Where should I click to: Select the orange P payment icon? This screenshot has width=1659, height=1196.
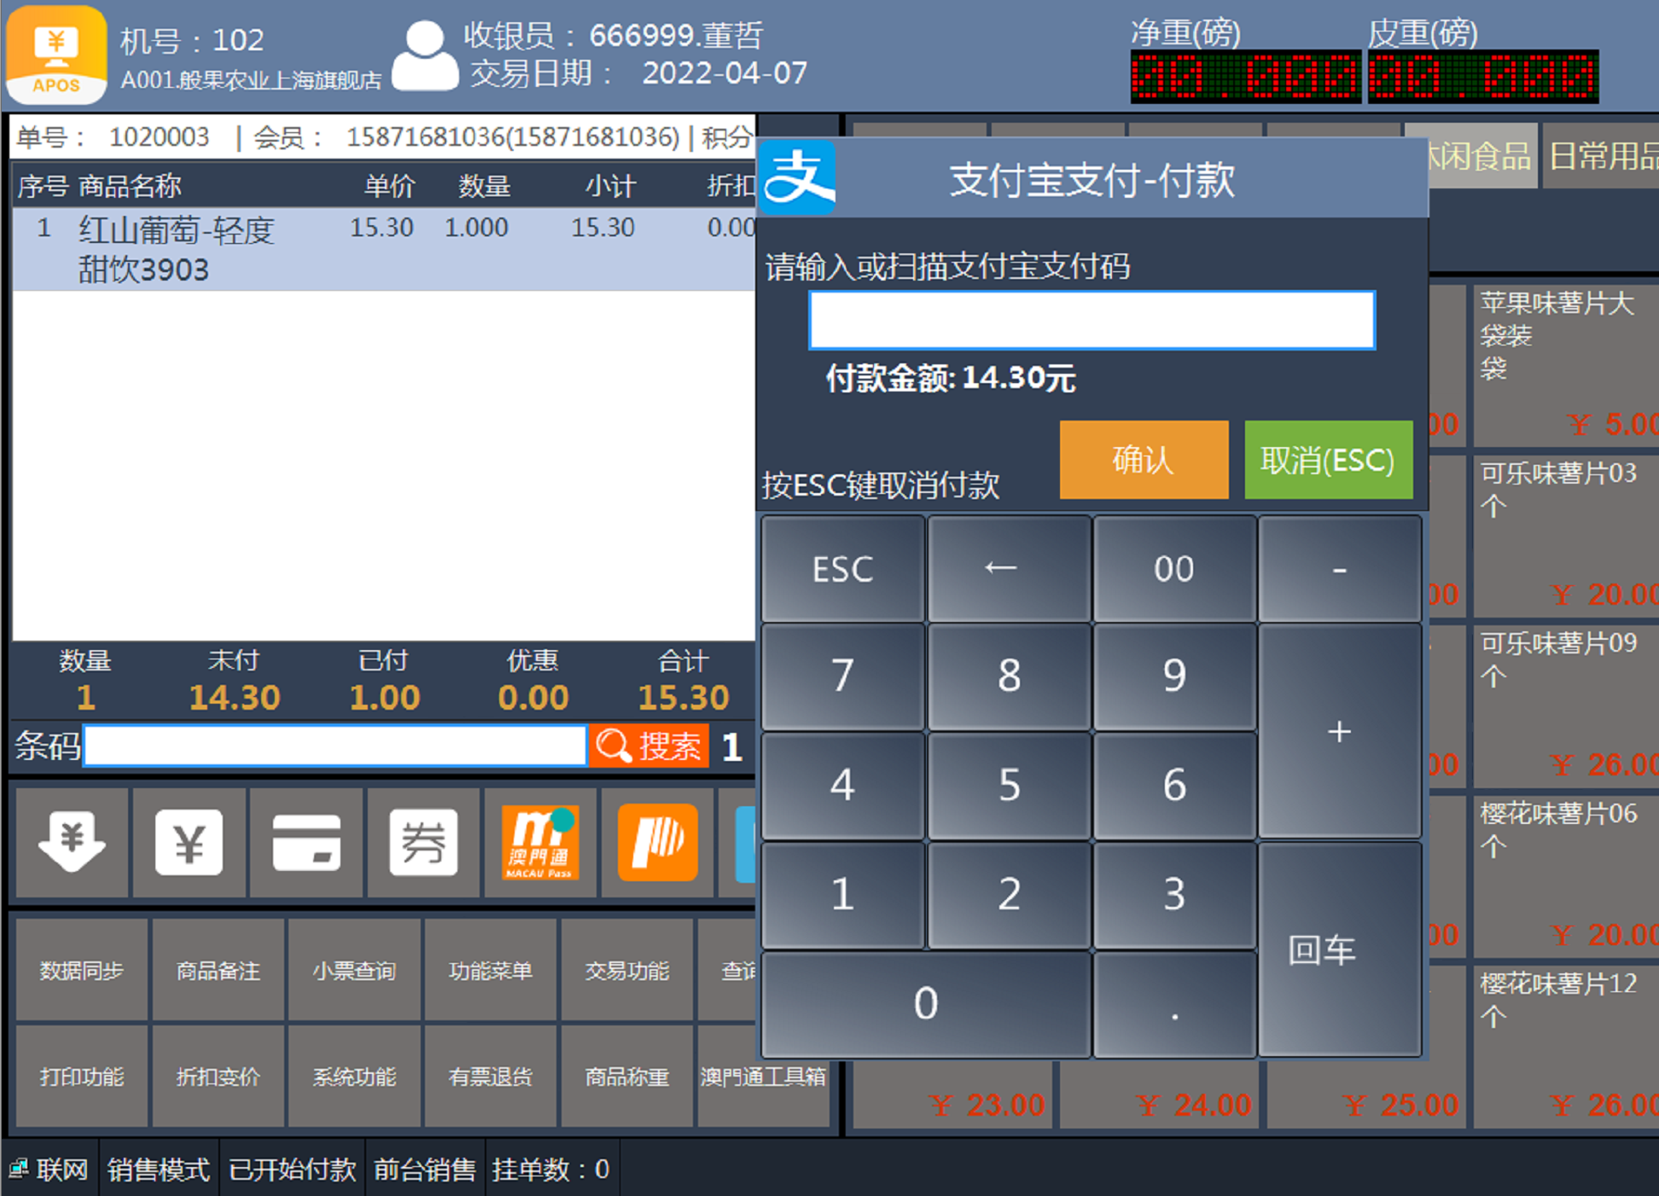657,842
